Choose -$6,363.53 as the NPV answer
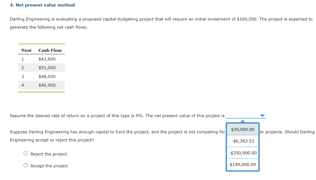 242,141
